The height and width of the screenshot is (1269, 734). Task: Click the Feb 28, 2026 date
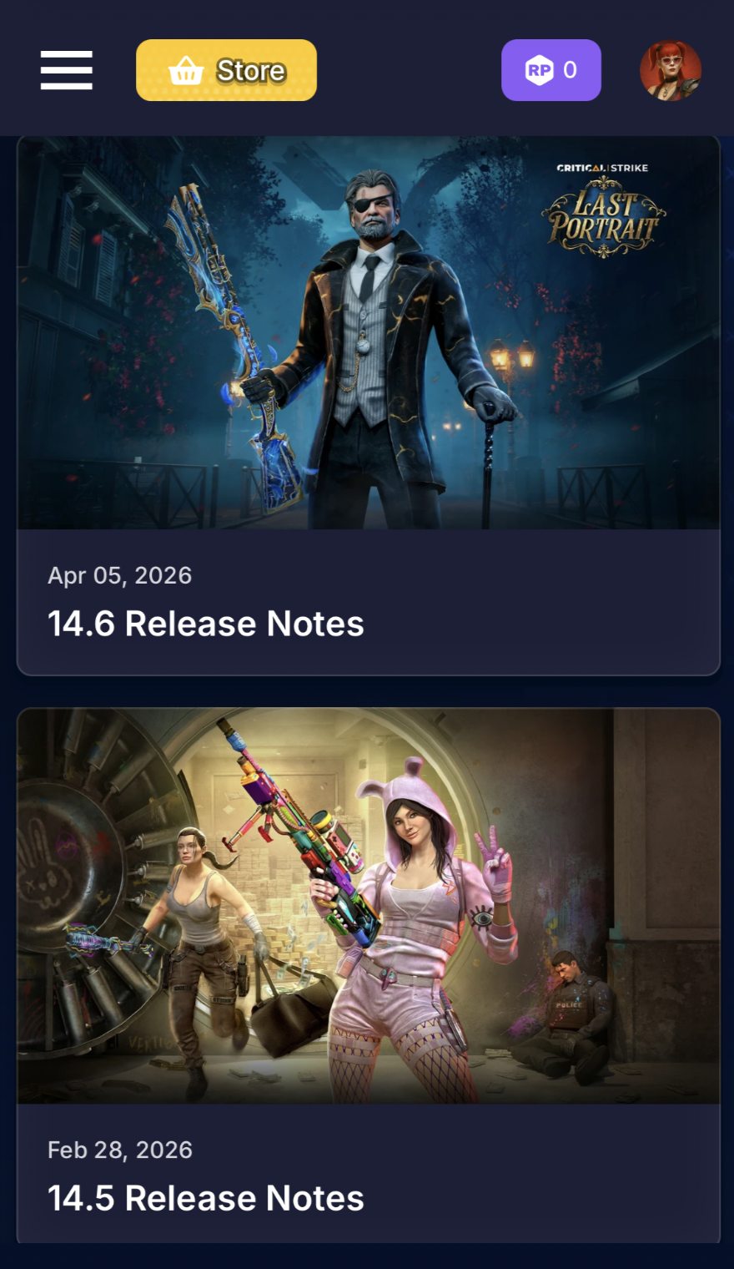(120, 1150)
